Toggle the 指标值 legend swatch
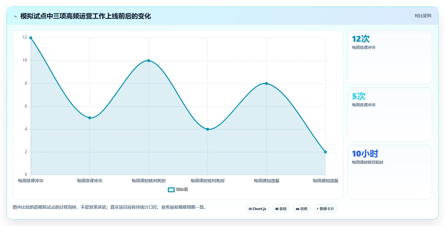Screen dimensions: 445x226 point(171,190)
